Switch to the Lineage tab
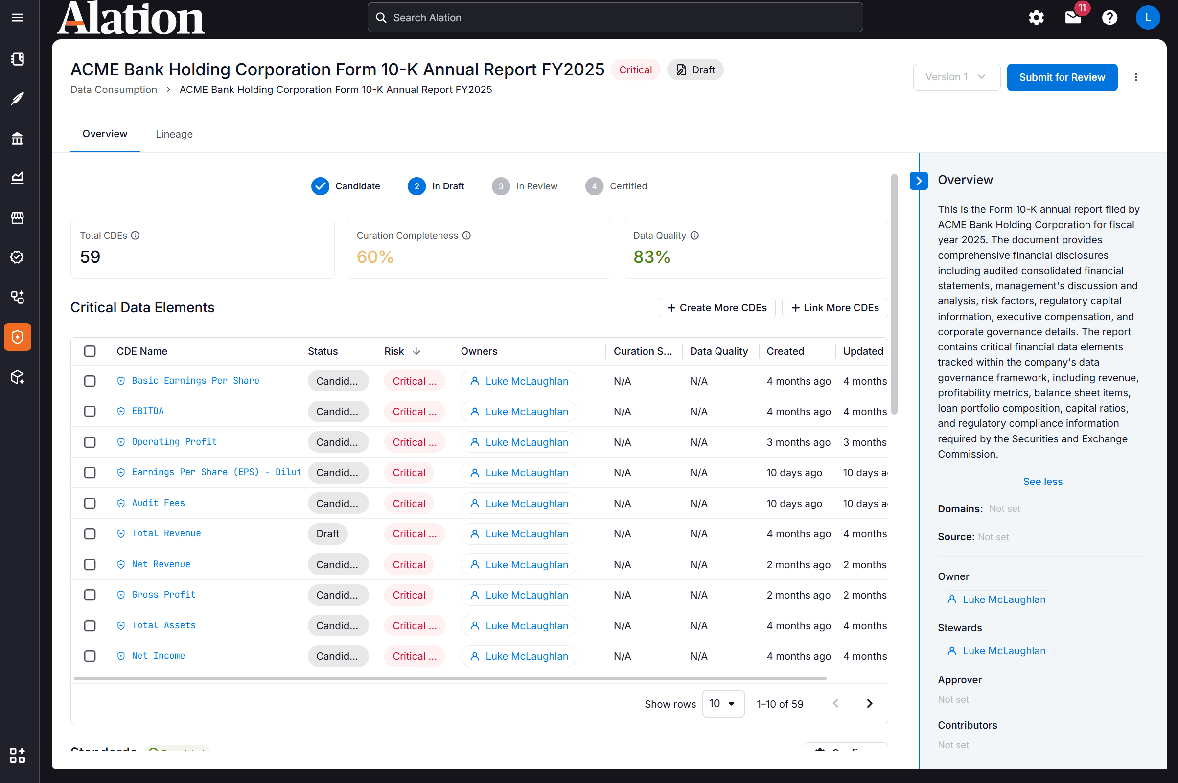Image resolution: width=1178 pixels, height=783 pixels. 174,134
